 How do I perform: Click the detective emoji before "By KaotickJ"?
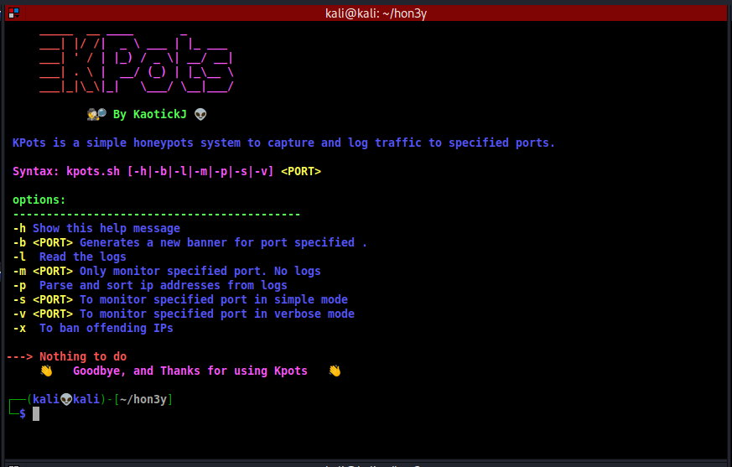96,114
